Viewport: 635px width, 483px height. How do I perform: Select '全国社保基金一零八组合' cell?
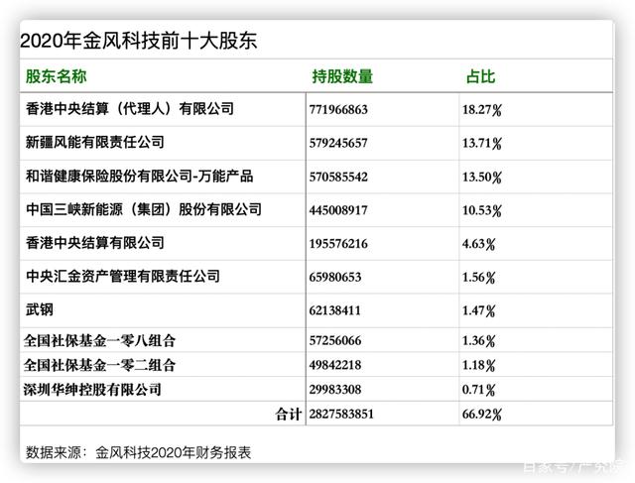(99, 340)
